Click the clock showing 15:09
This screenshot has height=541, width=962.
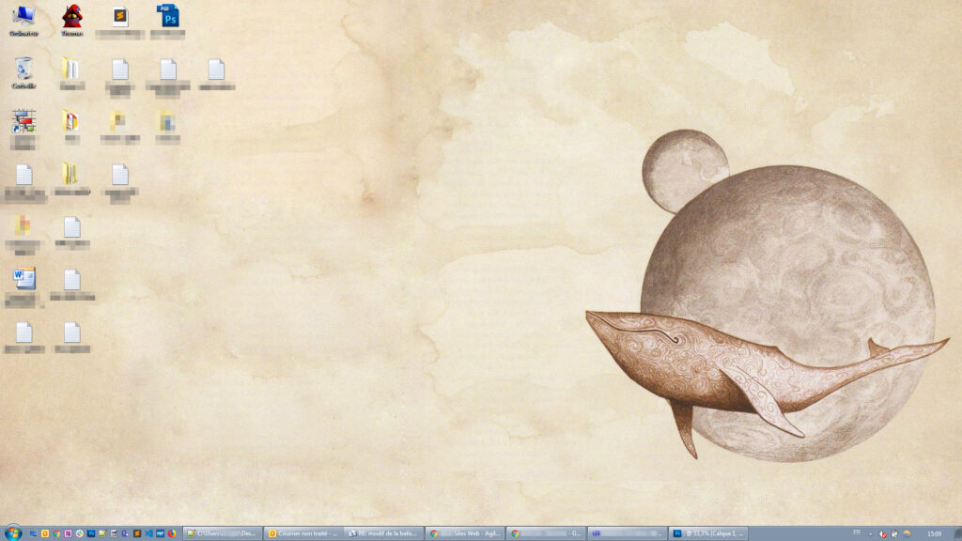tap(937, 533)
